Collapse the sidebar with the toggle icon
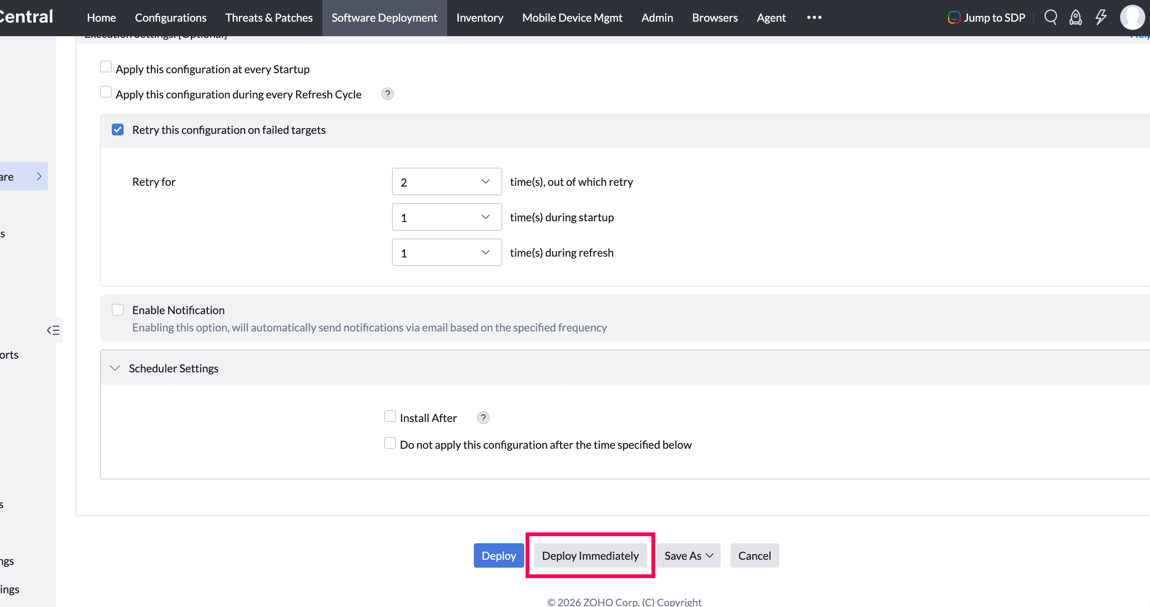The width and height of the screenshot is (1150, 607). coord(53,330)
